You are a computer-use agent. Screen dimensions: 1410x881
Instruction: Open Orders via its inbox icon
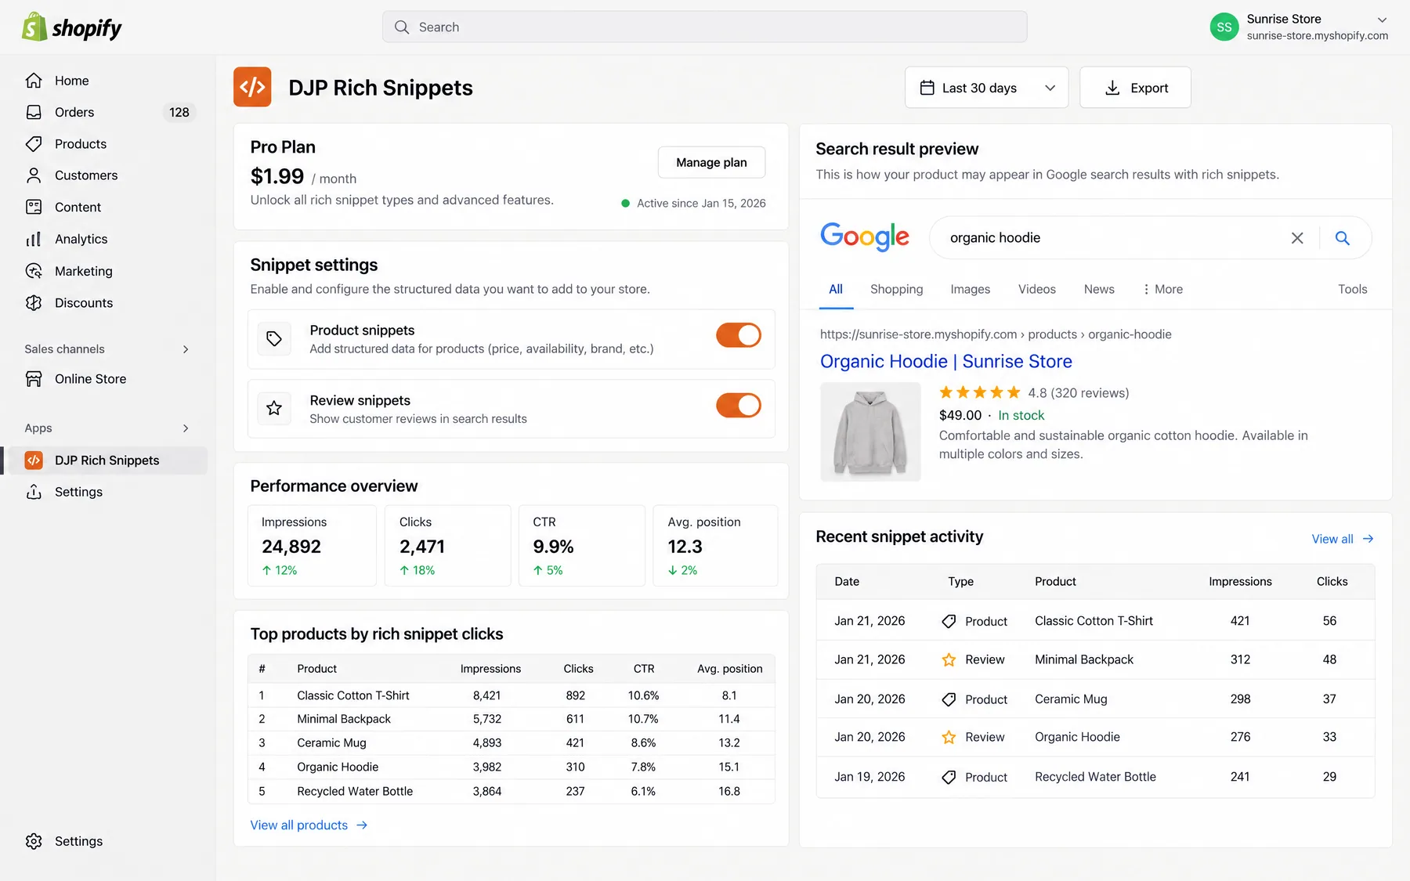tap(34, 112)
